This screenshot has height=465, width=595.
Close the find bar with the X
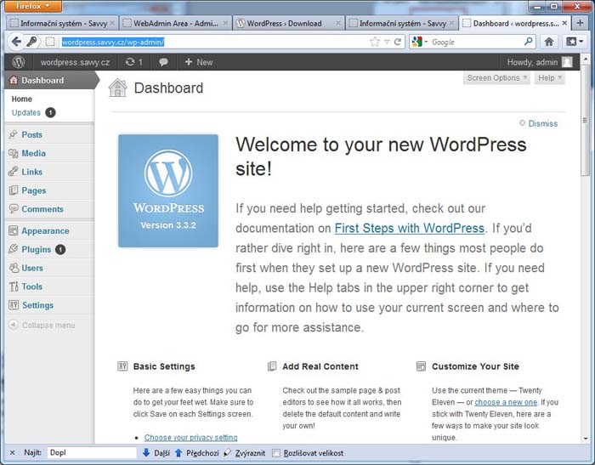click(x=12, y=452)
